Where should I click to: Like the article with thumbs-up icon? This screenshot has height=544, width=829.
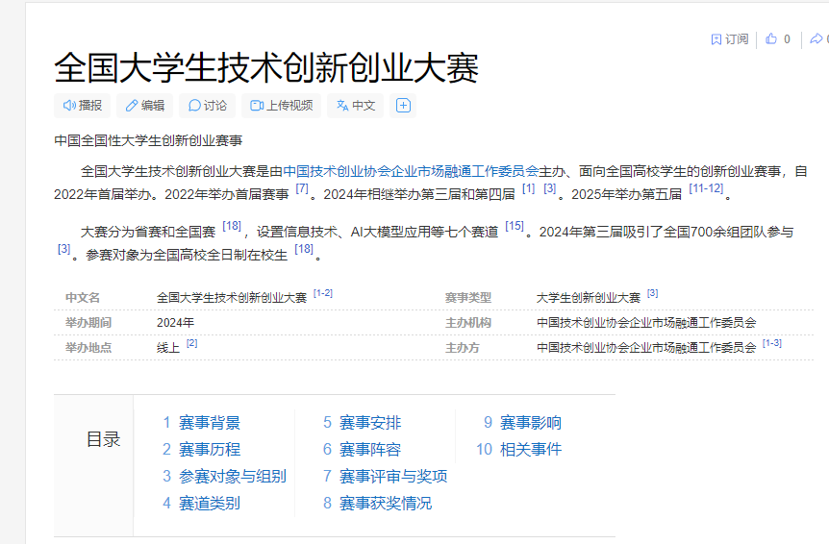click(771, 39)
